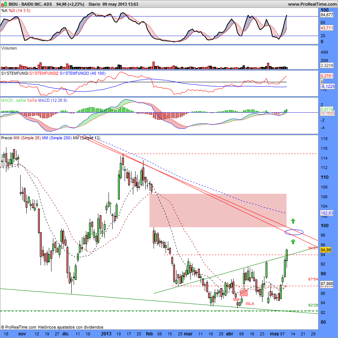This screenshot has width=338, height=338.
Task: Select the MM (Simple 13) label
Action: click(86, 138)
